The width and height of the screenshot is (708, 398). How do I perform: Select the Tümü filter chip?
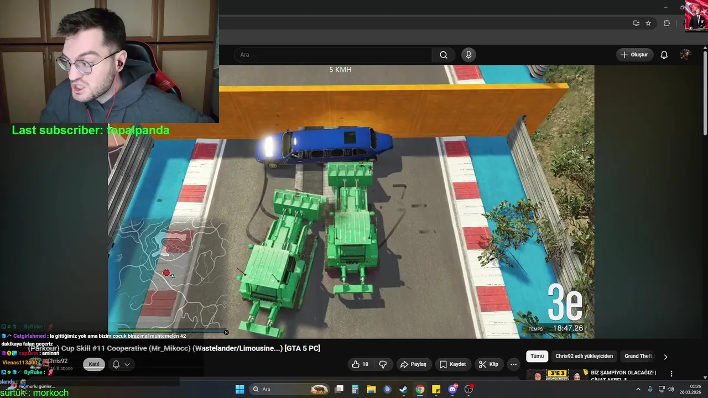click(537, 357)
